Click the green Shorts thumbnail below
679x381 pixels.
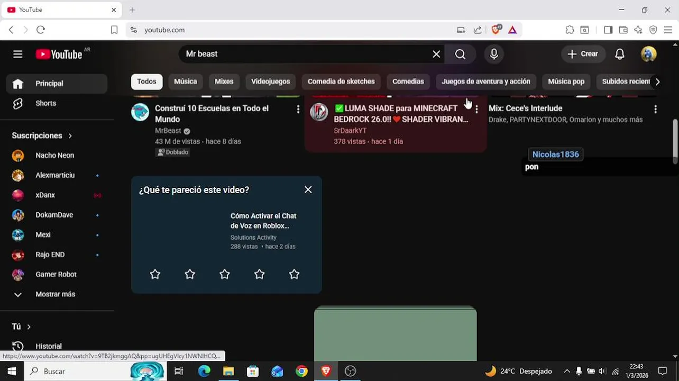[x=396, y=333]
